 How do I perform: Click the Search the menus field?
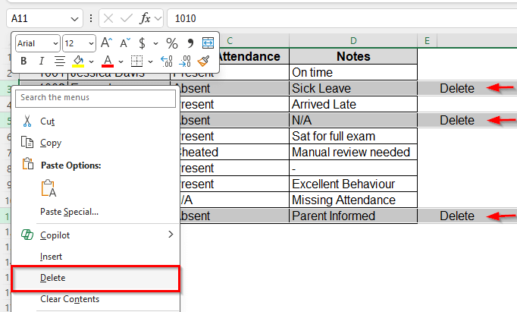95,97
